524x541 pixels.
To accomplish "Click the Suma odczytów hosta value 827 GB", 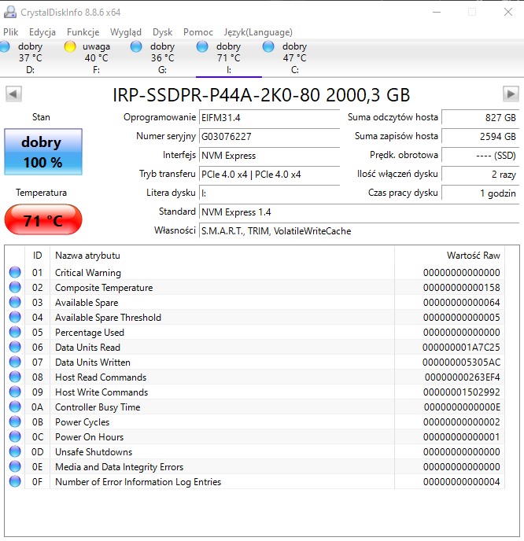I will pyautogui.click(x=480, y=118).
